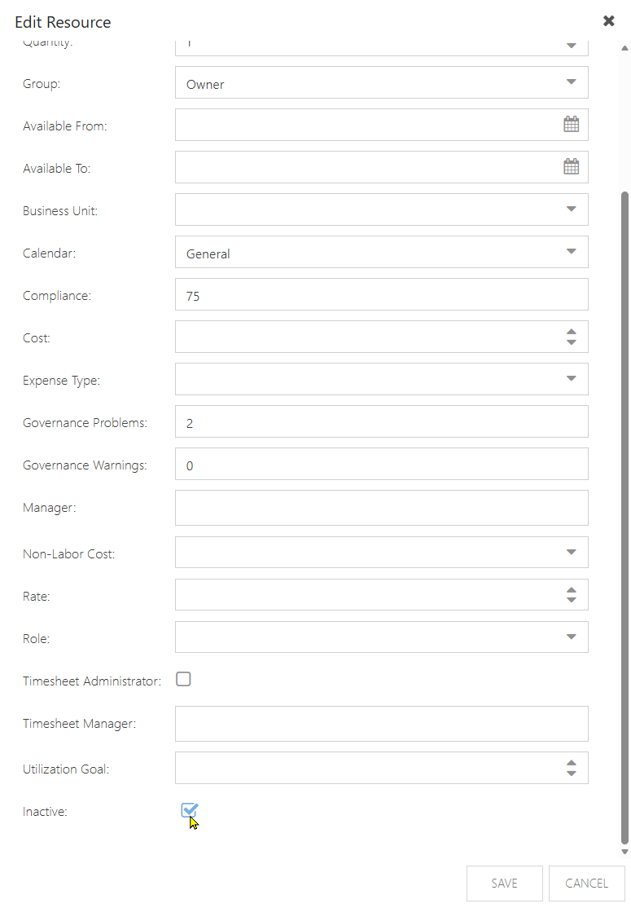Click the dialog's vertical scrollbar thumb

(624, 518)
